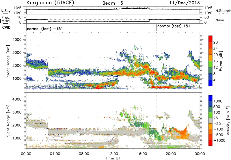Screen dimensions: 231x160
Task: Click the dashed vertical CPID marker in power panel
Action: [157, 61]
